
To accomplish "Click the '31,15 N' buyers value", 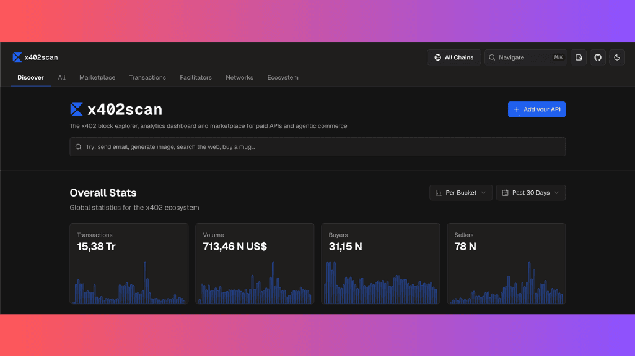I will click(x=346, y=247).
